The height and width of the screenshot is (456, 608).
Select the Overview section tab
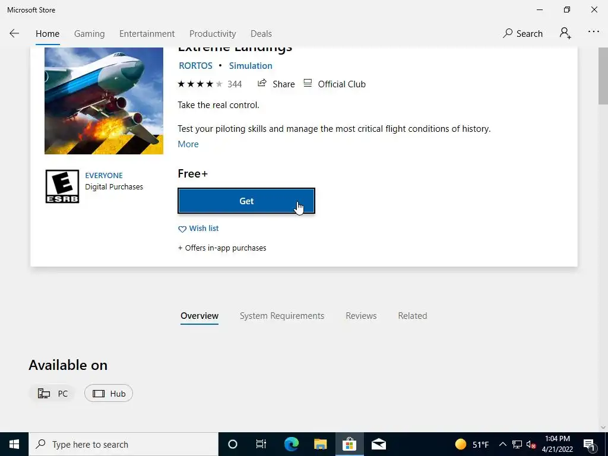coord(199,316)
